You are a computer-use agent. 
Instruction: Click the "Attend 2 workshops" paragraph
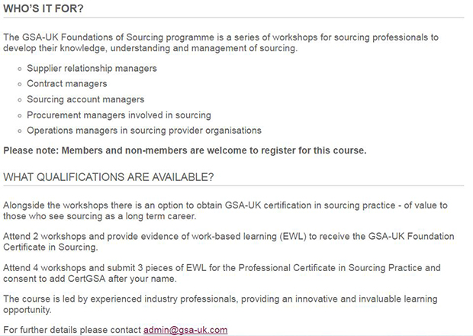tap(221, 241)
